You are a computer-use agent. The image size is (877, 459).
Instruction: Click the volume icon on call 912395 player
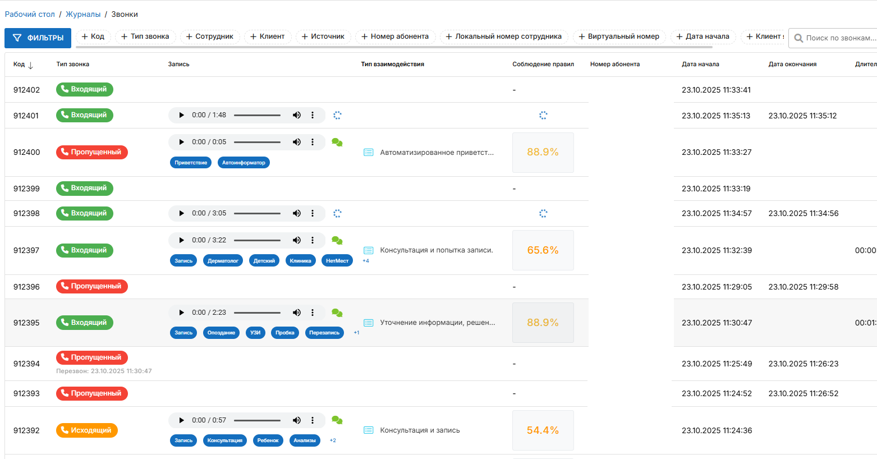coord(296,313)
